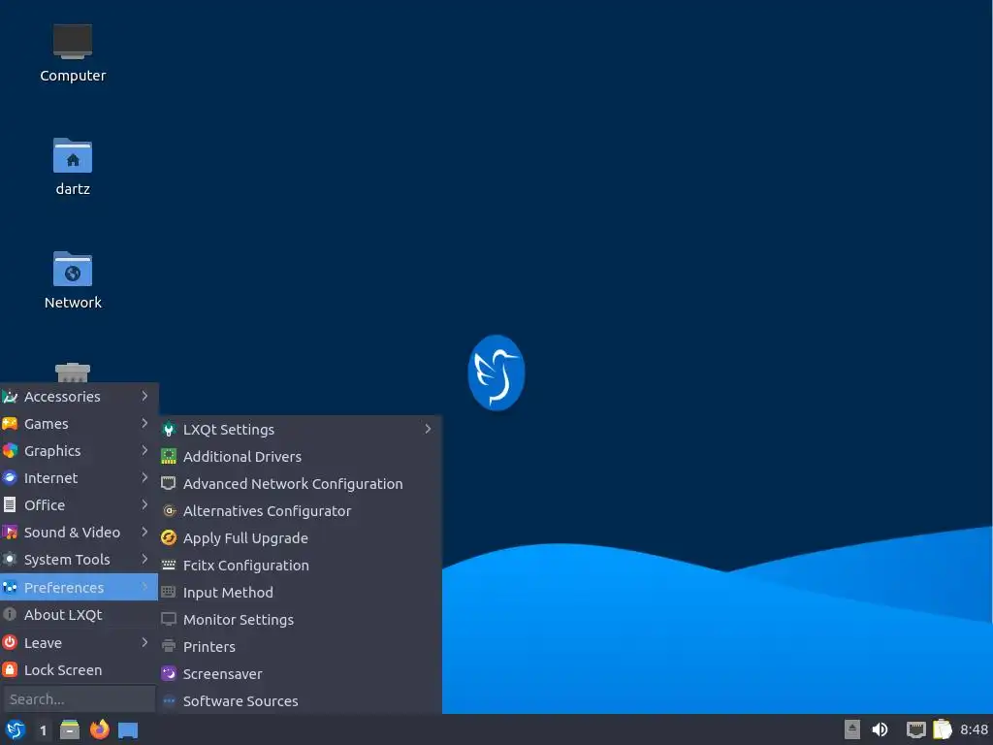Open the removable media eject tray icon
The width and height of the screenshot is (993, 745).
coord(851,729)
